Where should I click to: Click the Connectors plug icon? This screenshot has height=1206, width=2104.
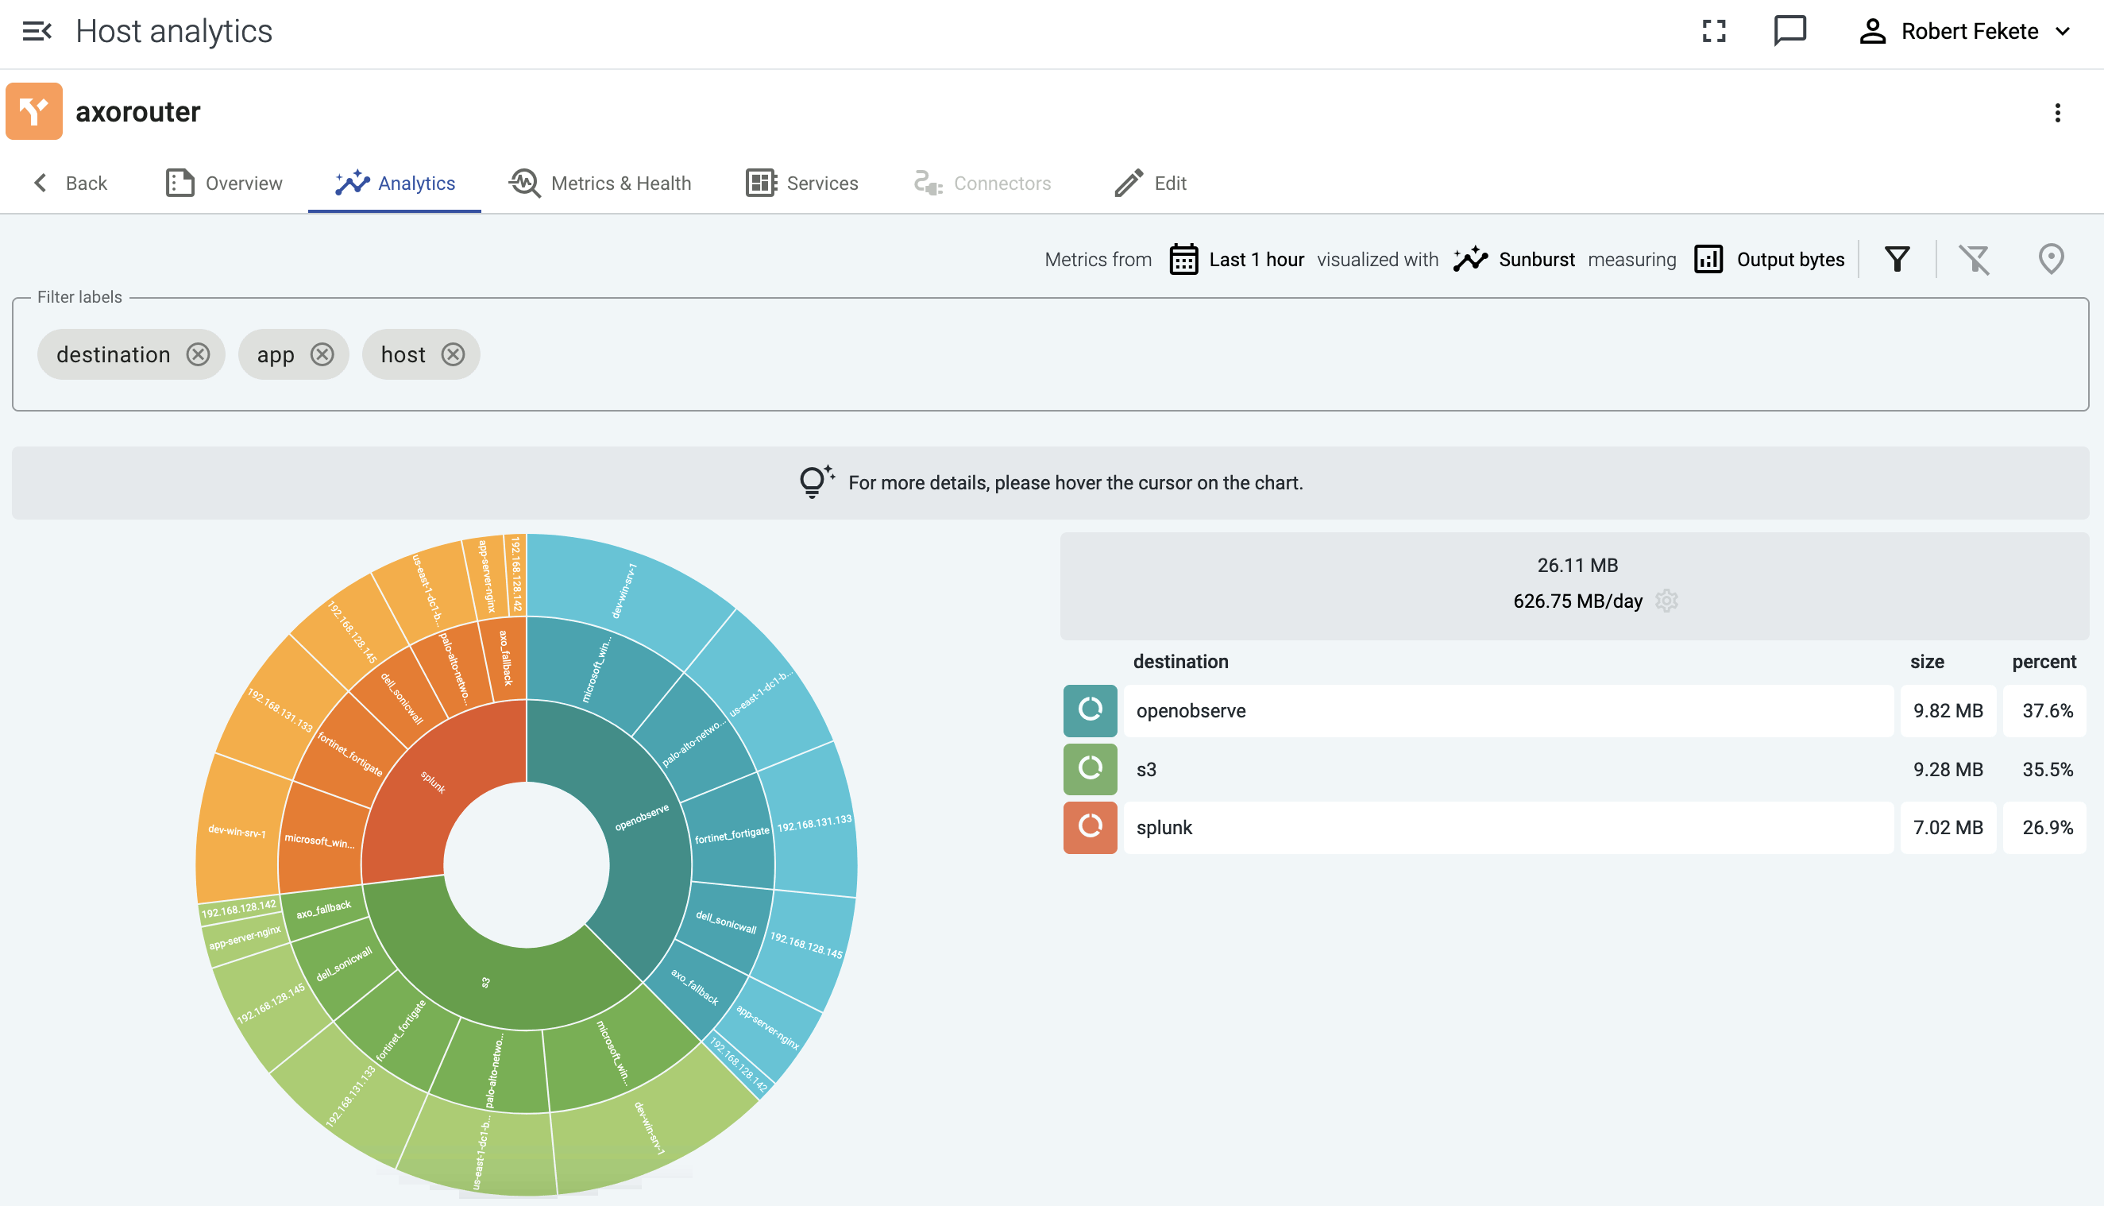(928, 183)
